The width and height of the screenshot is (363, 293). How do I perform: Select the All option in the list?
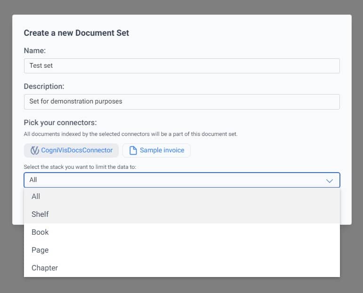(36, 197)
